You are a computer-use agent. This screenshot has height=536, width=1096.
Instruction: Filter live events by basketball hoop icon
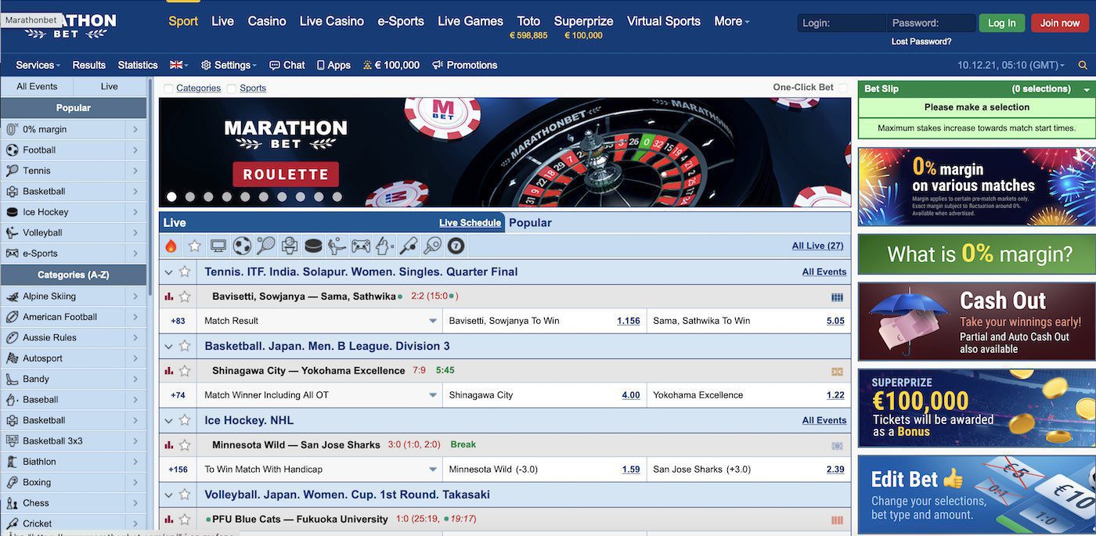tap(289, 246)
